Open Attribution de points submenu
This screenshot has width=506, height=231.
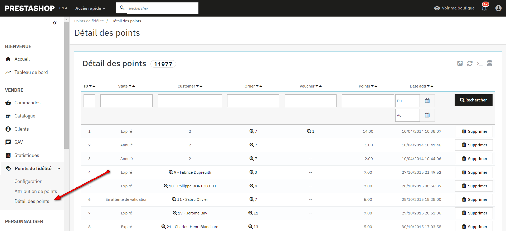pyautogui.click(x=36, y=191)
